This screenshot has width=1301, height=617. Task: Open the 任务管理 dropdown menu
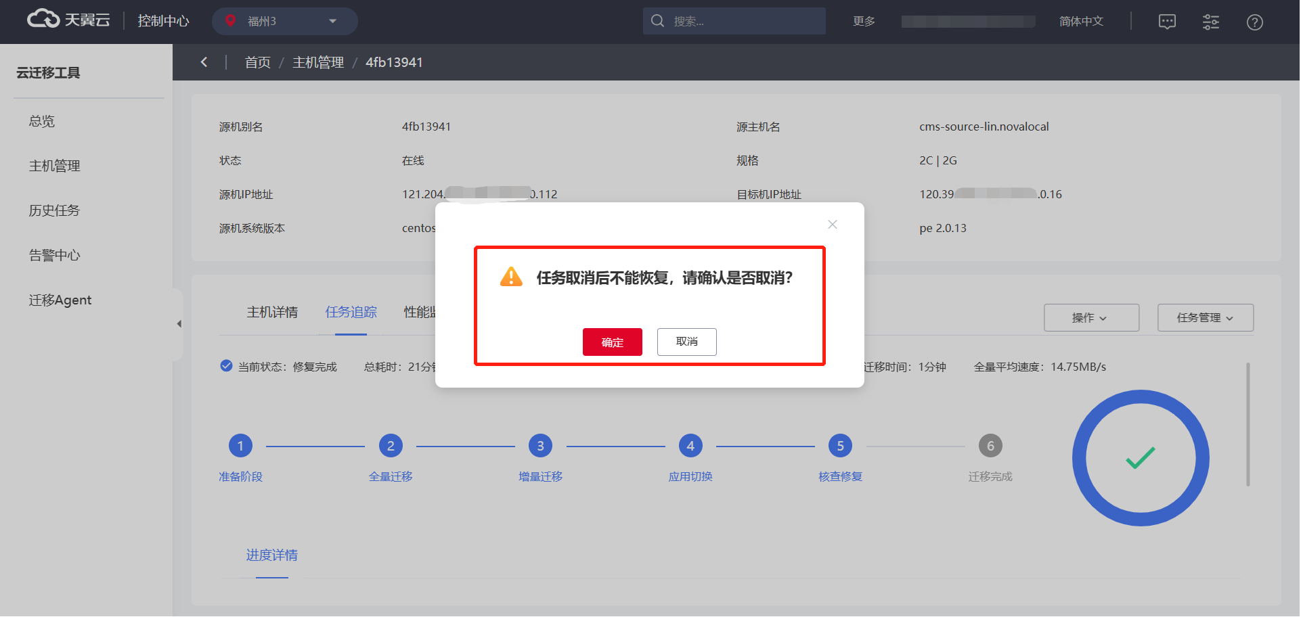(1205, 318)
